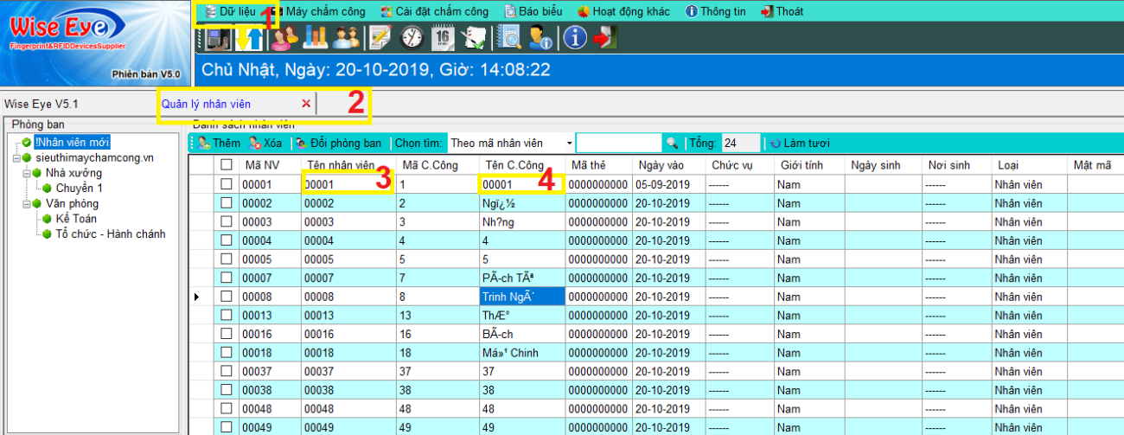Viewport: 1124px width, 435px height.
Task: Click the Xóa button
Action: [x=265, y=143]
